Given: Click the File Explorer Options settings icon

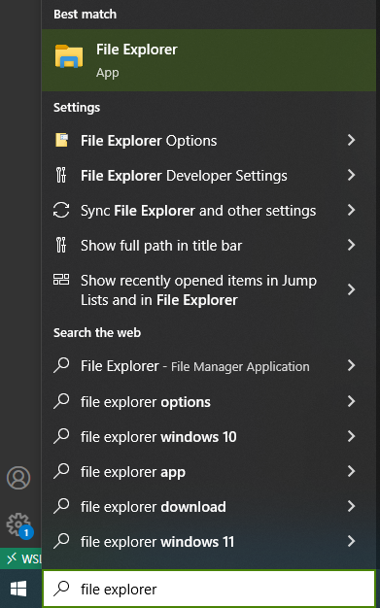Looking at the screenshot, I should point(61,140).
